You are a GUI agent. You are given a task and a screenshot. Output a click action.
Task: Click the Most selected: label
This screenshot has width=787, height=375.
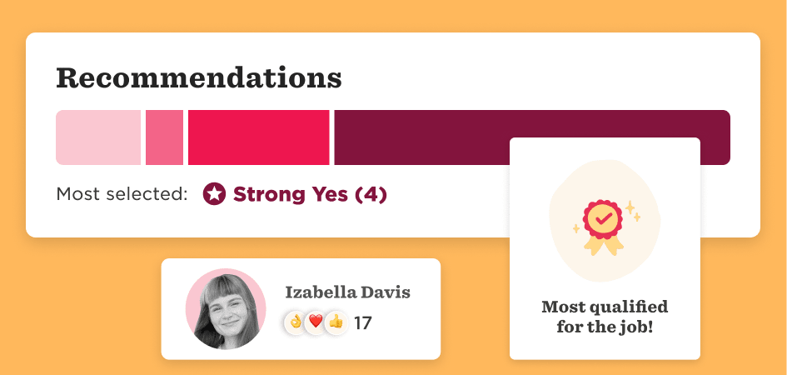(x=122, y=194)
